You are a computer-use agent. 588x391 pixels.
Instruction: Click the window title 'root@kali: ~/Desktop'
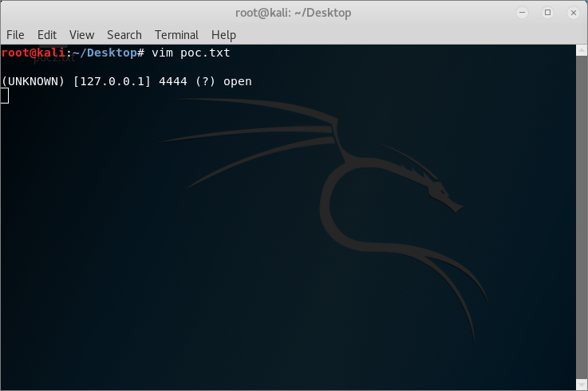(x=294, y=13)
